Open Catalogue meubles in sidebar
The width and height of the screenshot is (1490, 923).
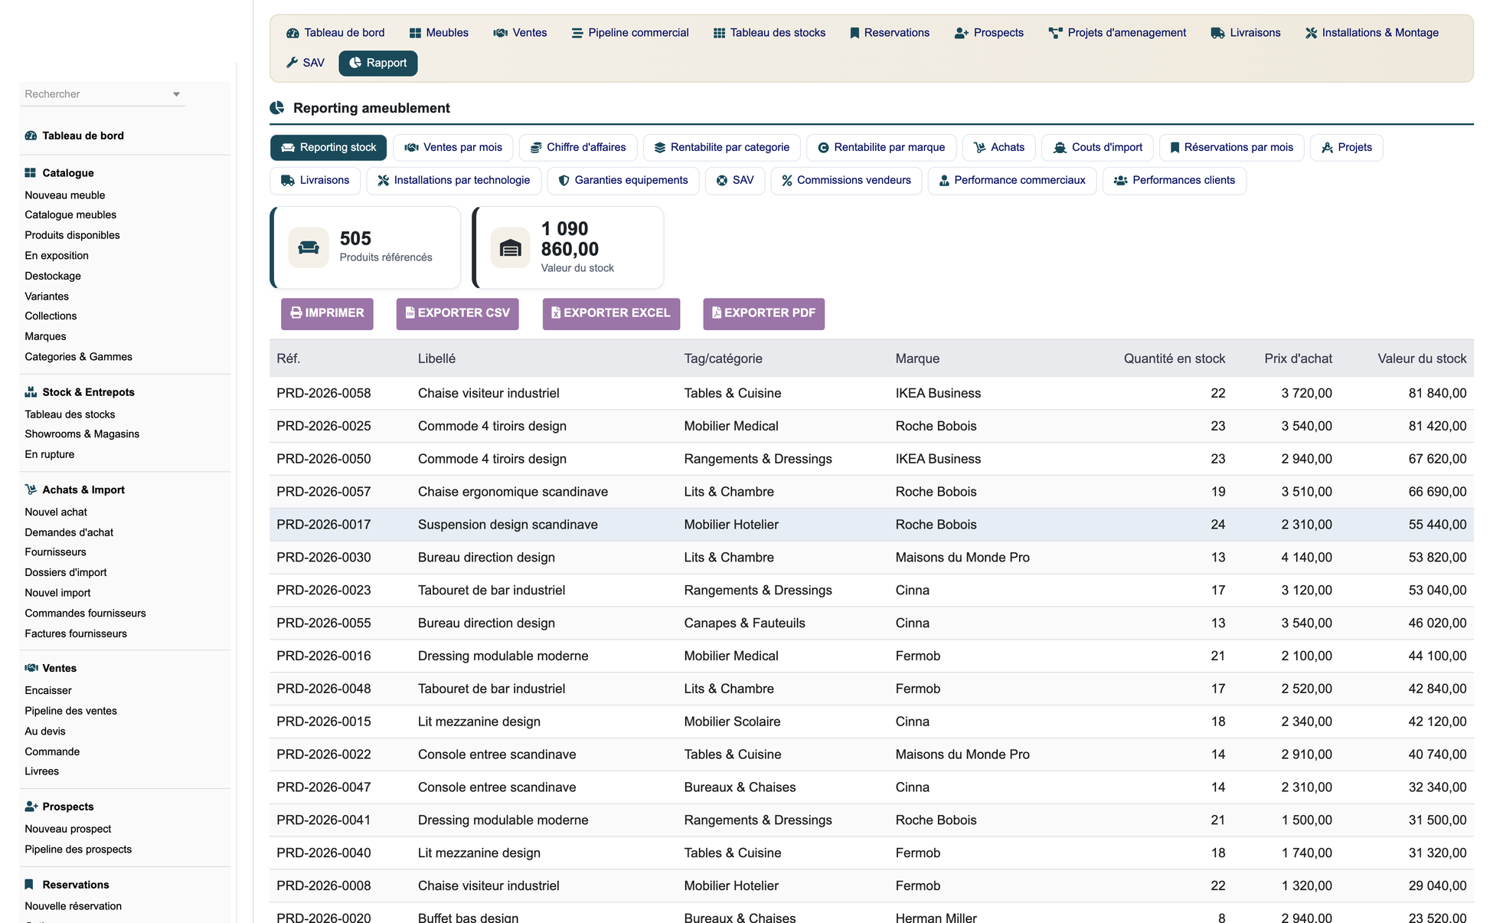coord(70,215)
